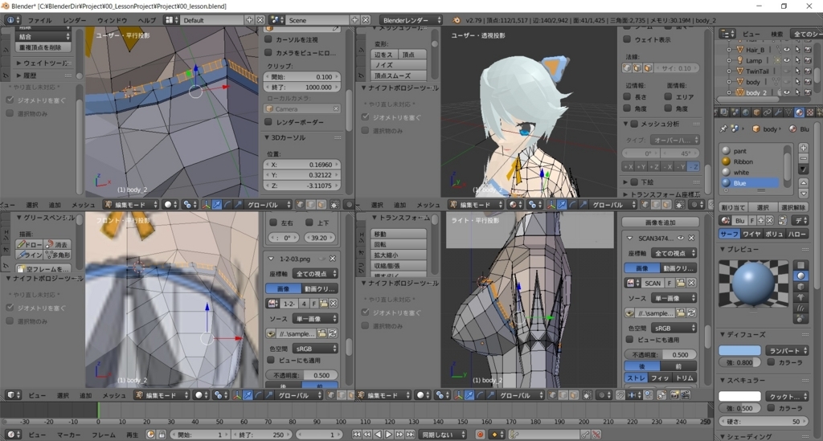Viewport: 823px width, 441px height.
Task: Open 同期しない sync mode dropdown
Action: (x=444, y=435)
